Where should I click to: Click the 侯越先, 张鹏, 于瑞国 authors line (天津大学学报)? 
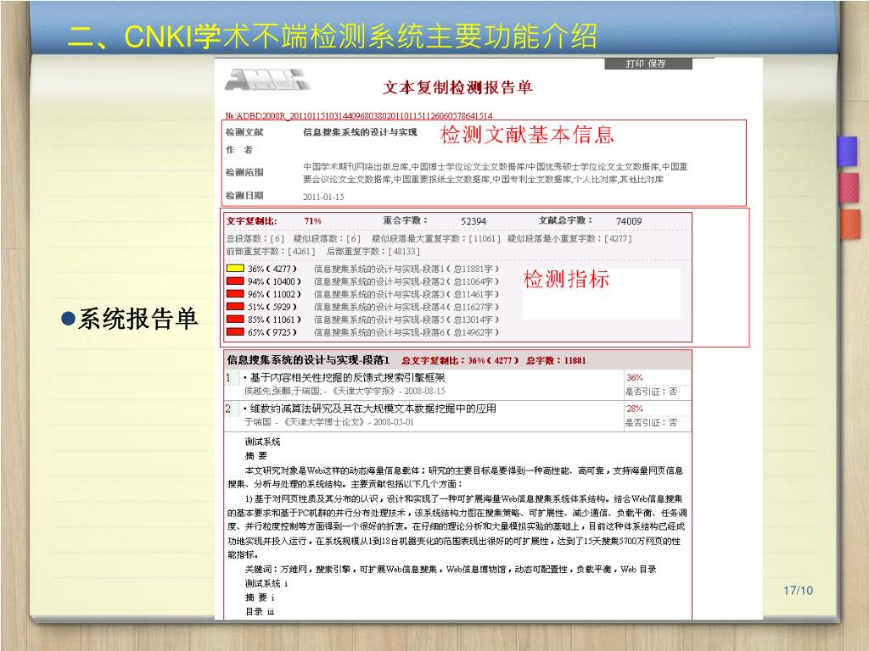pyautogui.click(x=345, y=391)
